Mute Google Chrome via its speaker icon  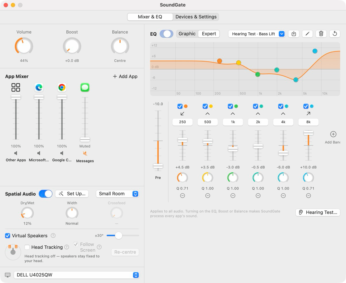click(x=62, y=153)
